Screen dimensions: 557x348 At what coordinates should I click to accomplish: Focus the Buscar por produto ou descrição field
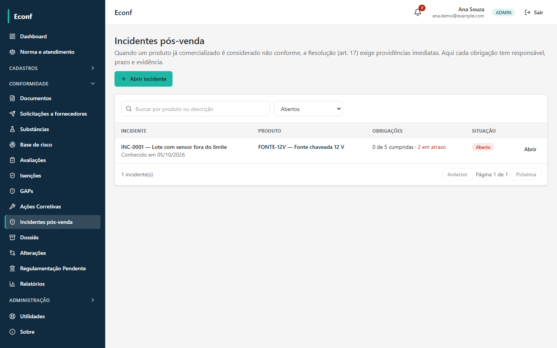tap(195, 109)
